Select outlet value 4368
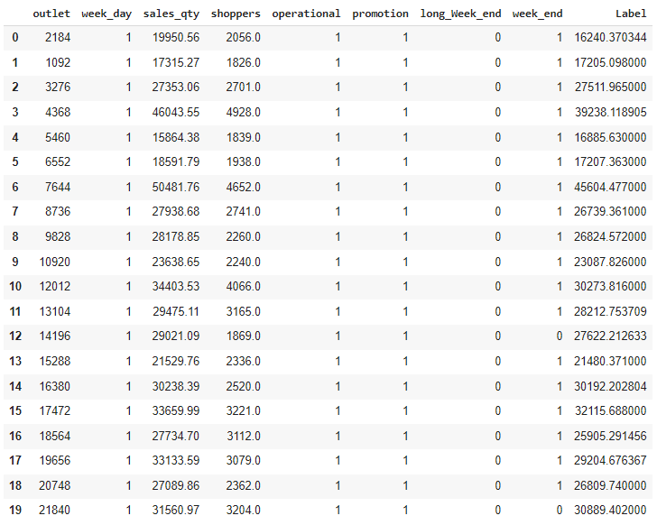Image resolution: width=657 pixels, height=525 pixels. click(x=58, y=112)
